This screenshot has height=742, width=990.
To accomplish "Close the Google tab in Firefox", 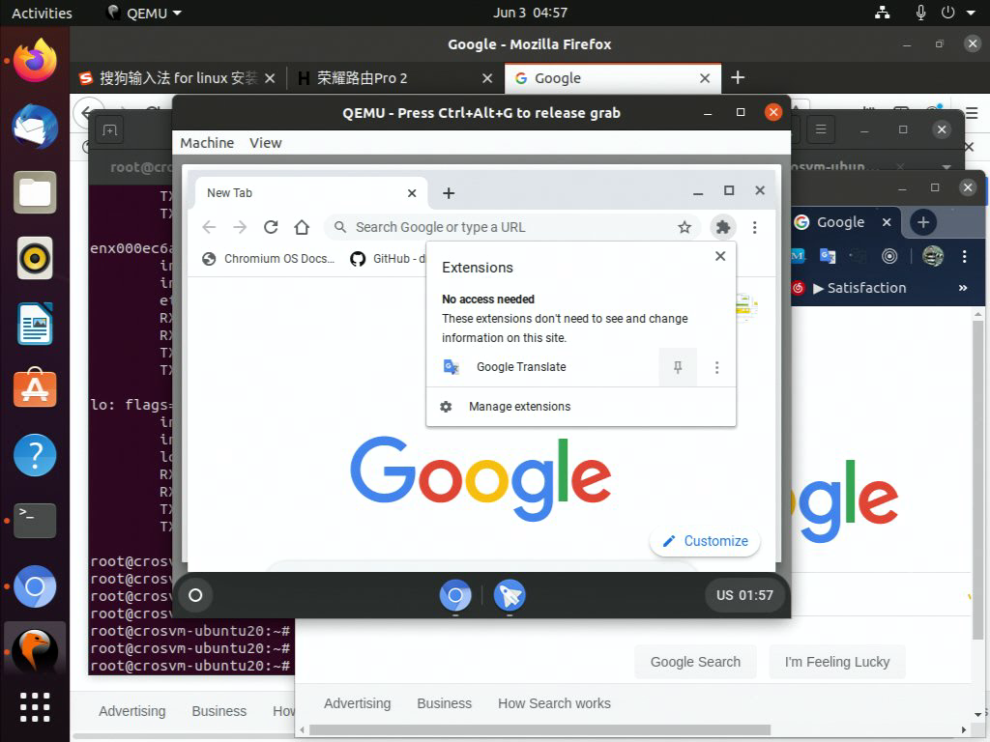I will [x=705, y=78].
